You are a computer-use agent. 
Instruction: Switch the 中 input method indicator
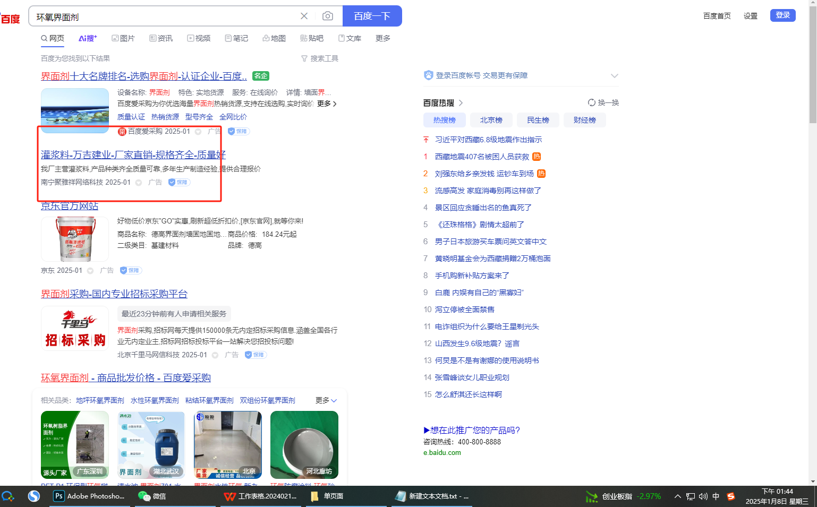(716, 496)
